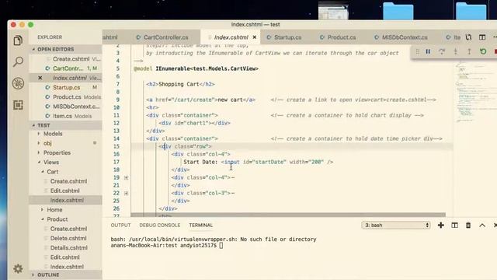
Task: Unfold the collapsed block at line 19
Action: [x=126, y=178]
